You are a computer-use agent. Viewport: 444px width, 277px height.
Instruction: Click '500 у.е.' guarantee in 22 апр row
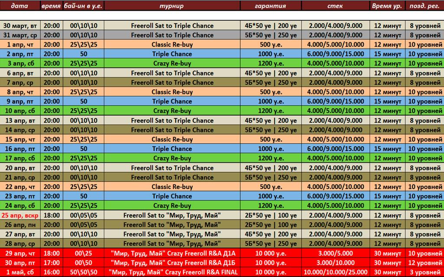[x=271, y=187]
